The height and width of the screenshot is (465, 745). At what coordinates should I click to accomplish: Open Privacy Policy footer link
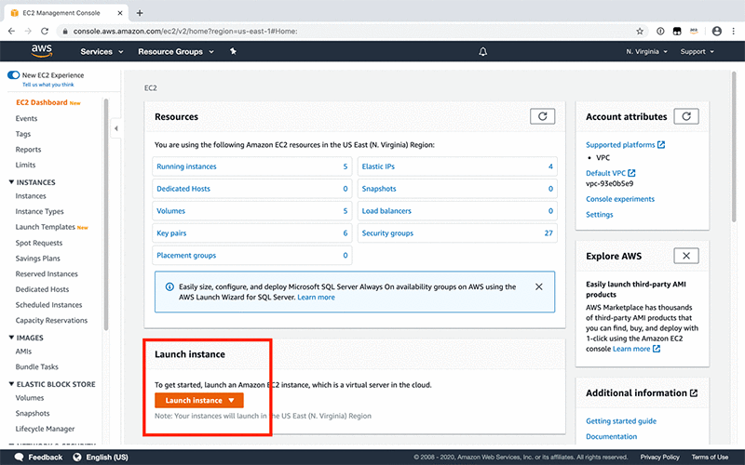point(659,457)
